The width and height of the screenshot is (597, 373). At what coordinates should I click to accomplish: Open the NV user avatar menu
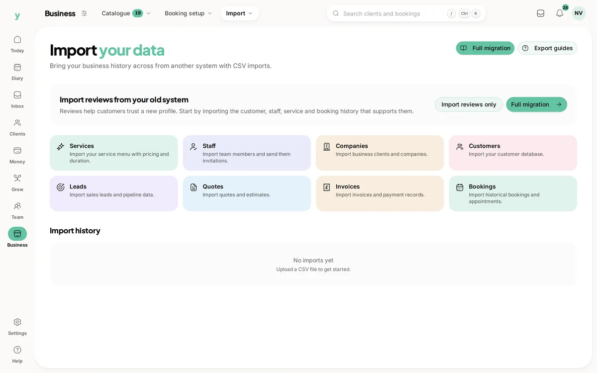click(579, 13)
